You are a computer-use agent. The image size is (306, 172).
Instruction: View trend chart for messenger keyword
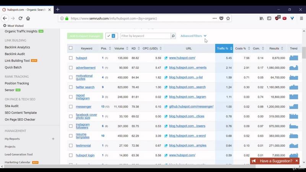click(x=293, y=107)
